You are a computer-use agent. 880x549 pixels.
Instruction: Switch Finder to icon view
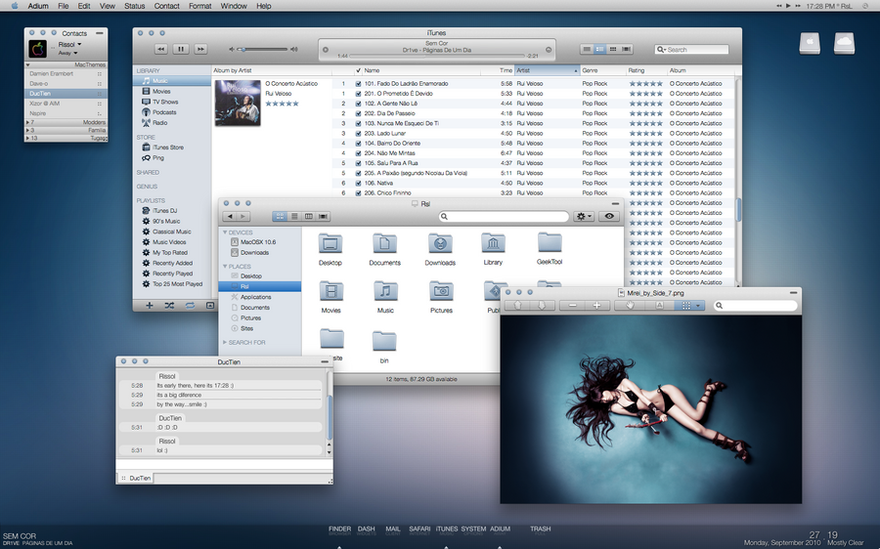280,217
